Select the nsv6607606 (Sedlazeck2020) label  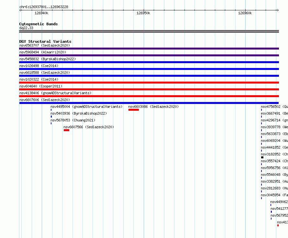(x=45, y=100)
